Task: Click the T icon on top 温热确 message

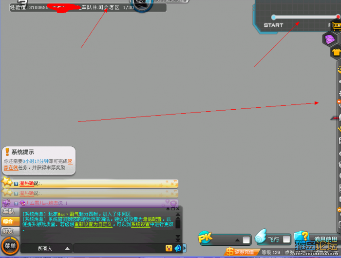Action: [x=16, y=184]
